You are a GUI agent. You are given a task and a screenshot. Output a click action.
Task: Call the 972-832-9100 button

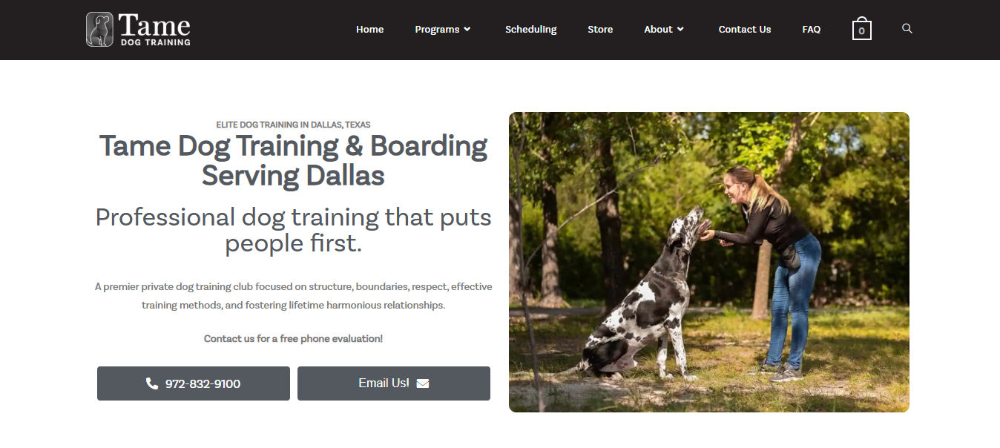tap(194, 383)
